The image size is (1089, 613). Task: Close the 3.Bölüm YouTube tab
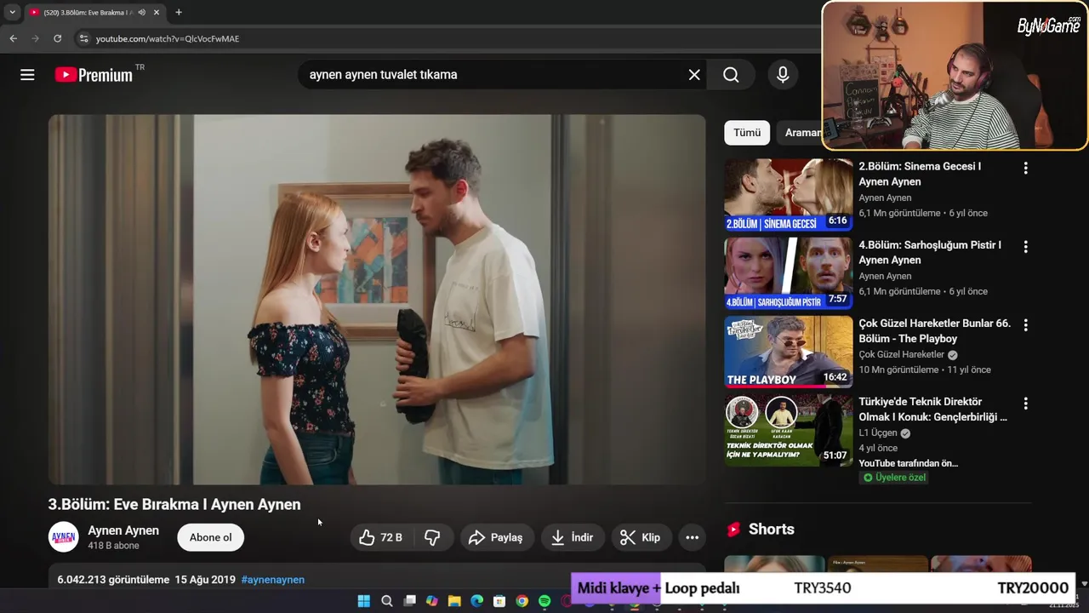tap(157, 13)
